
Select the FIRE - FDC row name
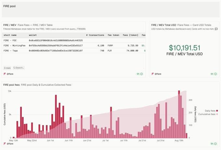(x=10, y=40)
